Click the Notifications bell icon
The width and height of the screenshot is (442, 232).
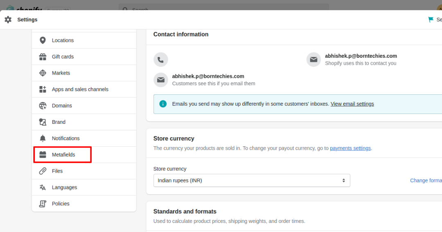tap(43, 138)
